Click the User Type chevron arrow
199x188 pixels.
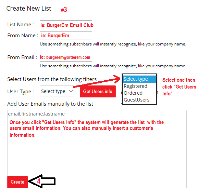71,91
